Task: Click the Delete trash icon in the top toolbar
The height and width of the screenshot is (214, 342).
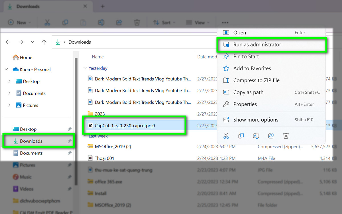Action: pyautogui.click(x=137, y=23)
